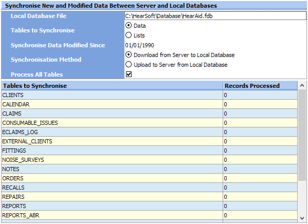Click Records Processed value for REPORTS_ABR
The image size is (308, 224).
coord(260,215)
